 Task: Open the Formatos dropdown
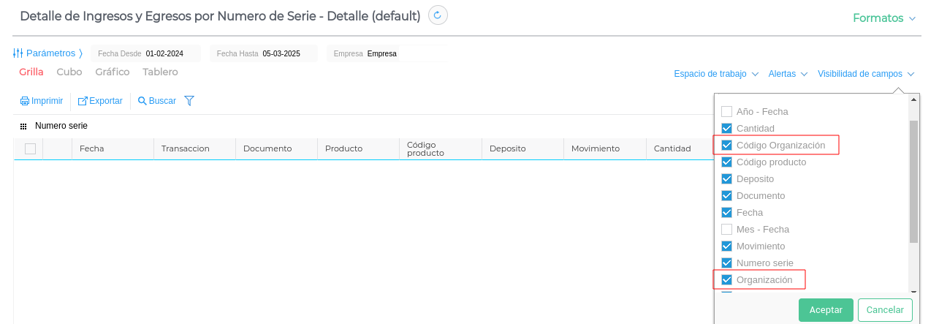[884, 18]
